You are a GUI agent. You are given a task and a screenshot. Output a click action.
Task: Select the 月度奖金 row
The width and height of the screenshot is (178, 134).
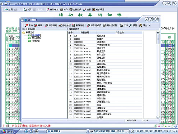[105, 108]
